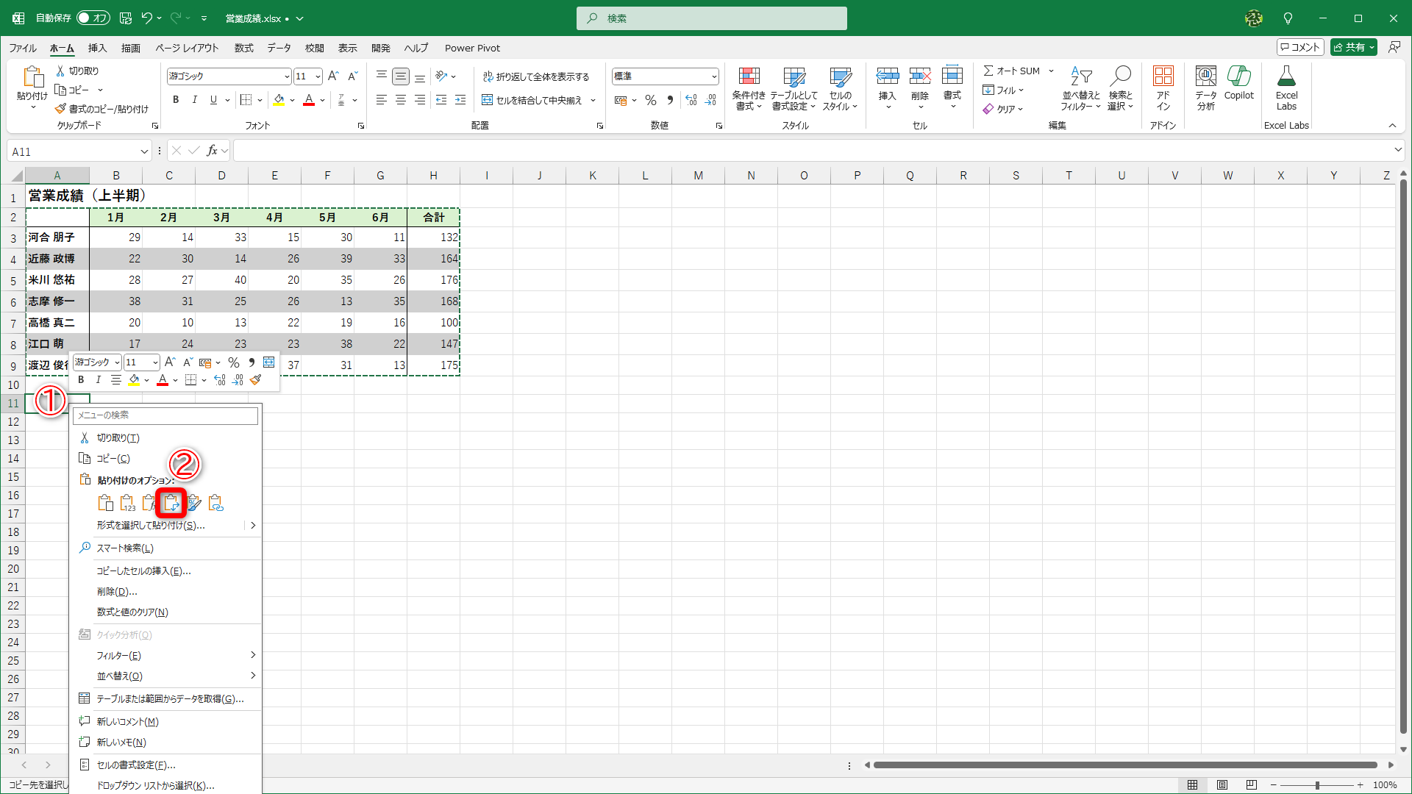Choose the Paste Values (123) icon
This screenshot has width=1412, height=794.
pos(127,503)
